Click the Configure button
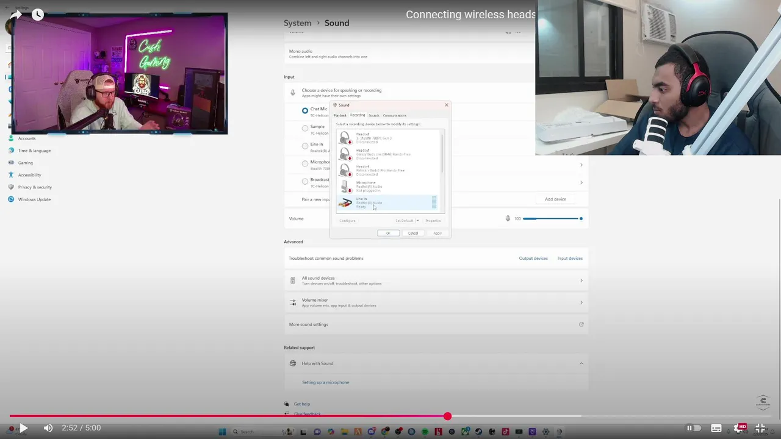781x439 pixels. click(347, 221)
